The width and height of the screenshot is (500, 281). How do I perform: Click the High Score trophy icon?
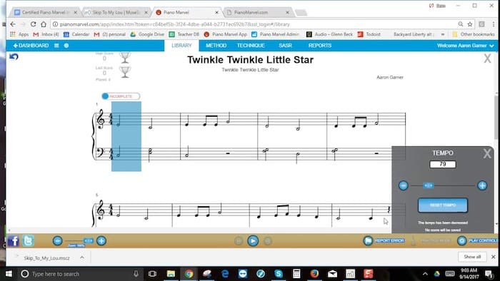(125, 57)
